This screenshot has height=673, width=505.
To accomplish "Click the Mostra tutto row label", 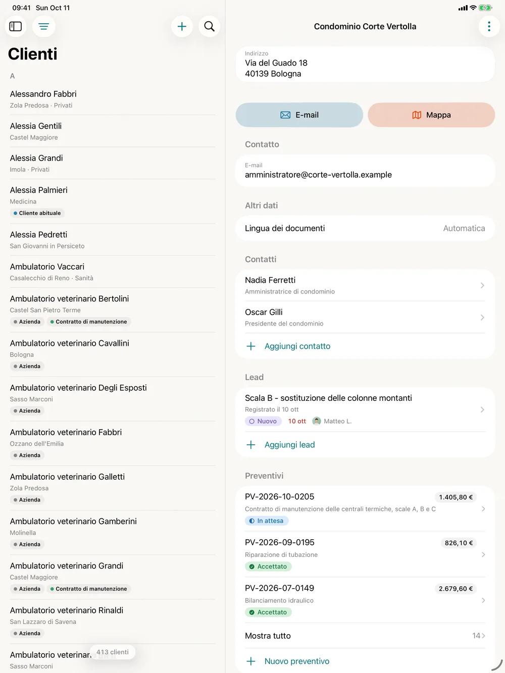I will pos(268,636).
